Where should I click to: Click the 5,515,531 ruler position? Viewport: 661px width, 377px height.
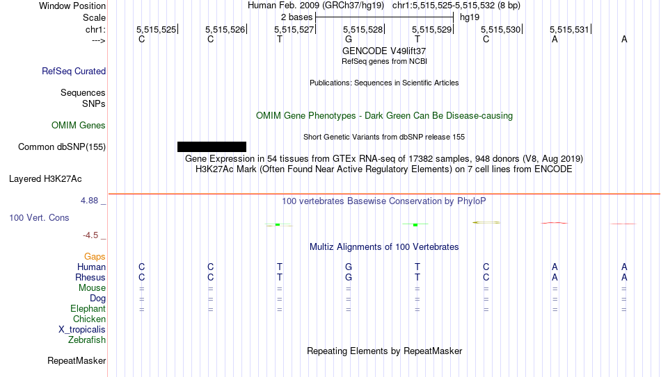[x=570, y=29]
